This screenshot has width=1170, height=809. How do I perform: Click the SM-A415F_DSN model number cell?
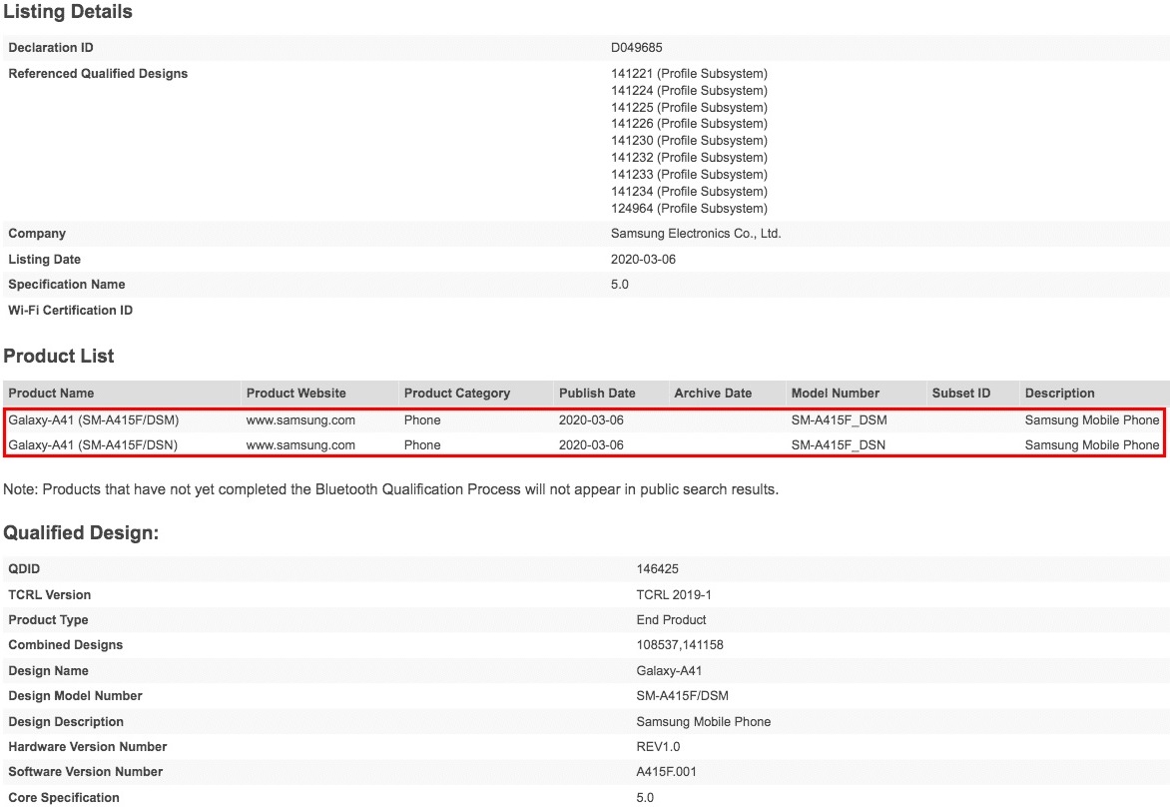point(838,445)
